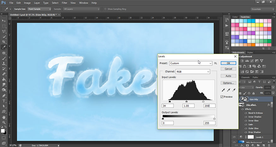The width and height of the screenshot is (276, 147).
Task: Open the Image menu
Action: tap(27, 3)
